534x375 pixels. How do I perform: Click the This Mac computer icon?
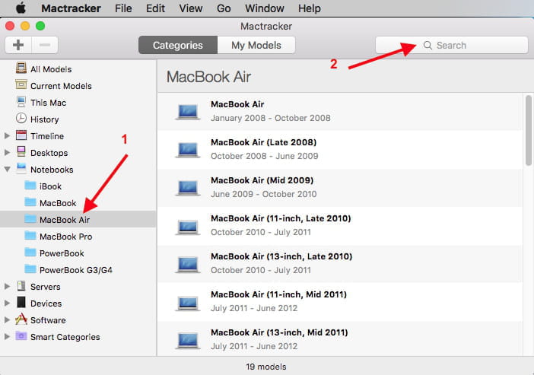[21, 101]
